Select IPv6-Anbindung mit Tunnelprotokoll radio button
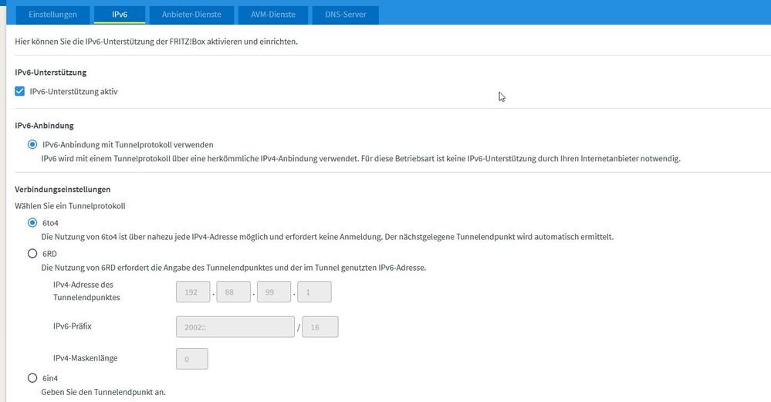The height and width of the screenshot is (402, 771). click(x=32, y=144)
